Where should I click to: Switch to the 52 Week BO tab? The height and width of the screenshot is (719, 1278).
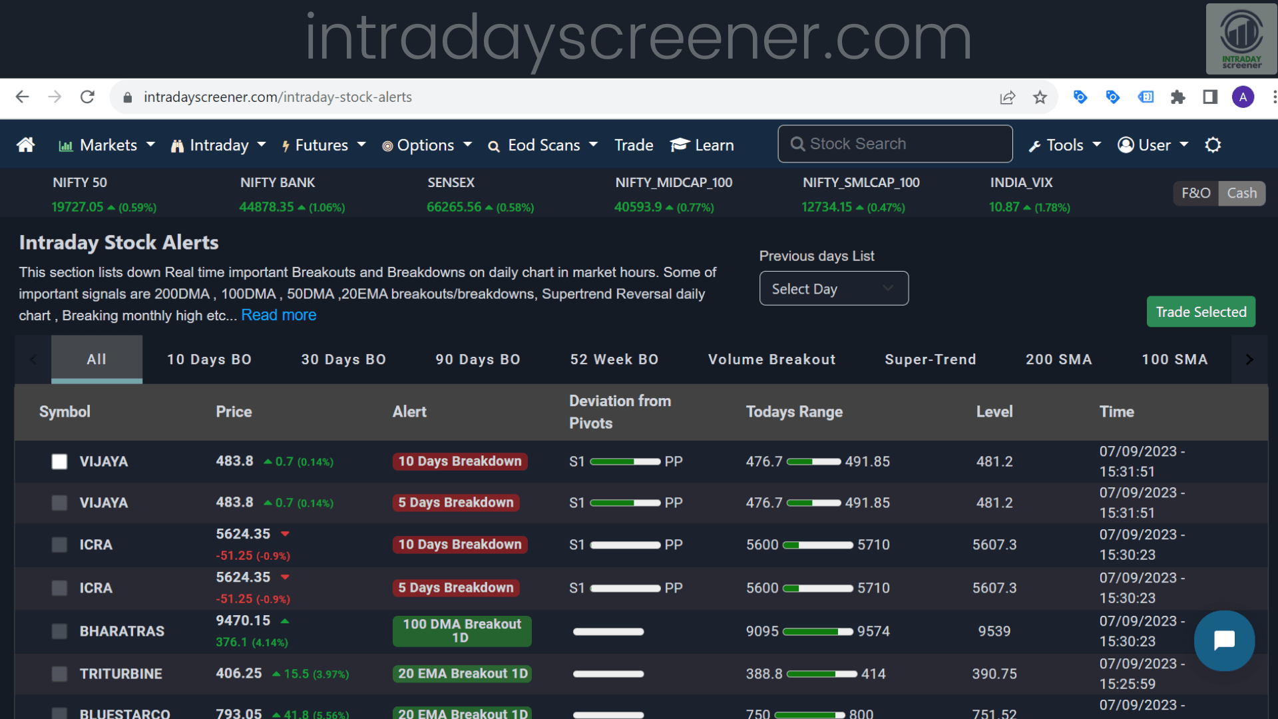click(x=614, y=359)
